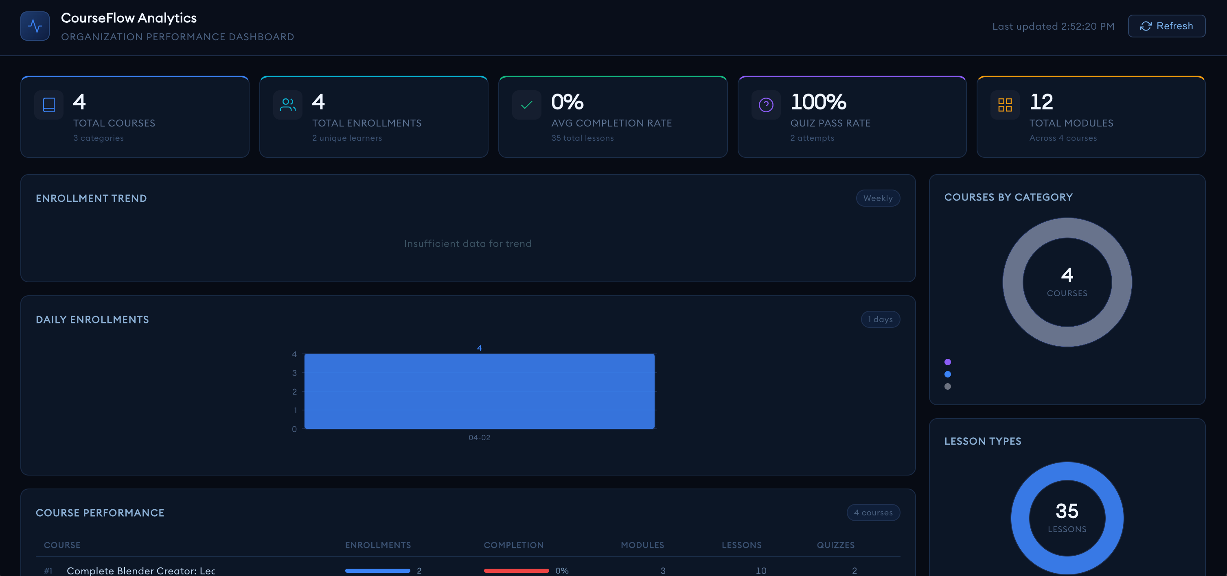Click the question-mark icon on Quiz Pass Rate
Viewport: 1227px width, 576px height.
click(x=765, y=105)
